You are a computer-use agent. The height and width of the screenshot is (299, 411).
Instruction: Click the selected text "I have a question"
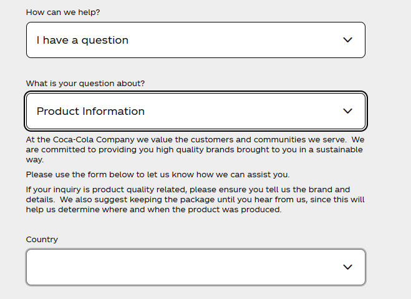tap(82, 40)
